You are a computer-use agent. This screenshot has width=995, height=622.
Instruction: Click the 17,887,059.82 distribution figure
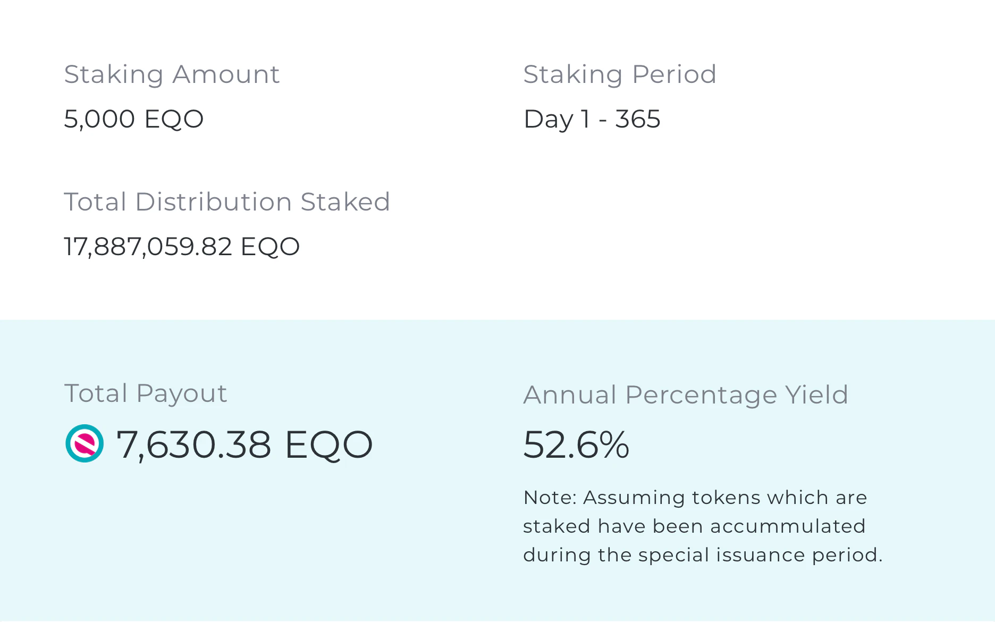click(148, 247)
